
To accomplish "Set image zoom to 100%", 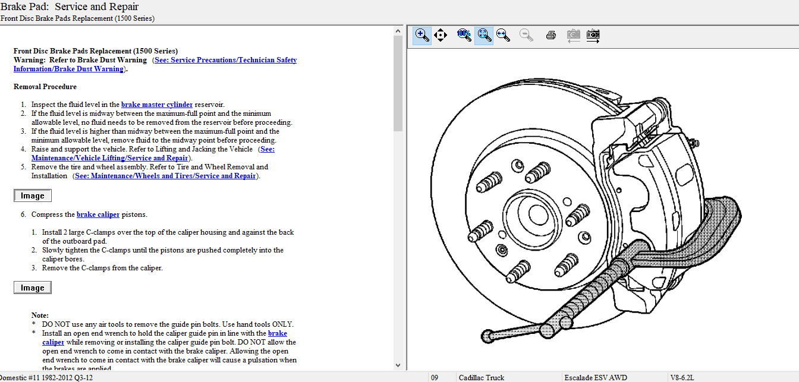I will 464,35.
